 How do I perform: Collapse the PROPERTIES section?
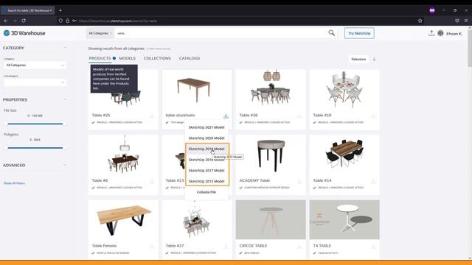pyautogui.click(x=65, y=99)
